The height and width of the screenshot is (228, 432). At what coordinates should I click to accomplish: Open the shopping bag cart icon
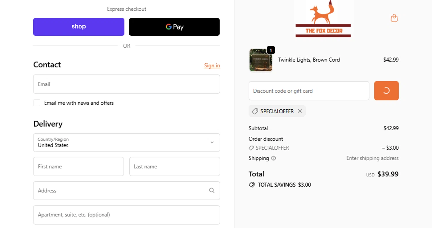tap(394, 18)
